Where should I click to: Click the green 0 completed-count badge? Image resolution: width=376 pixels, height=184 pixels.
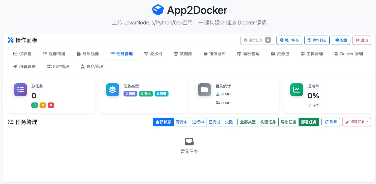(x=35, y=105)
